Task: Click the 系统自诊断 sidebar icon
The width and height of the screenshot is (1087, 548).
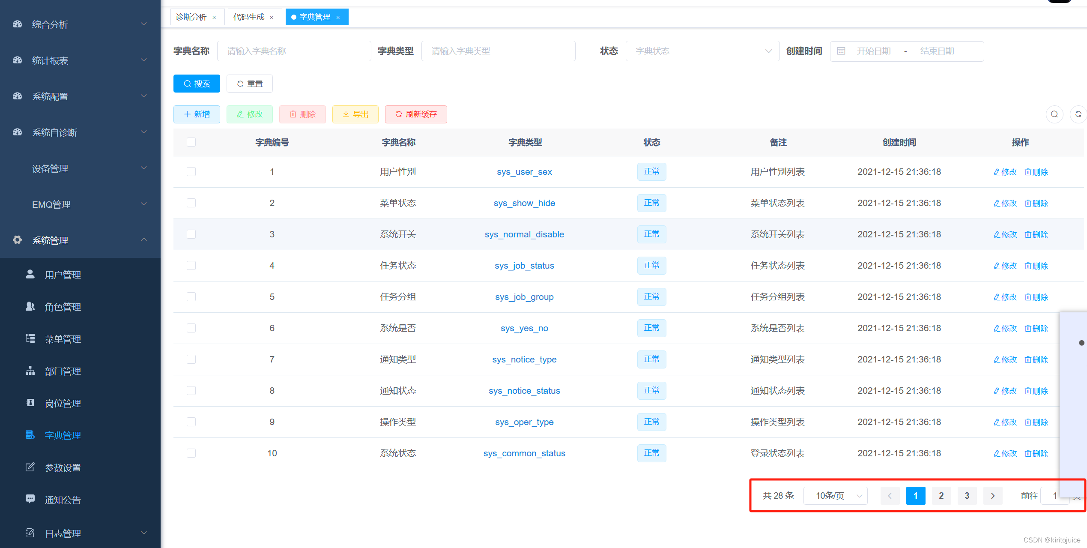Action: point(17,132)
